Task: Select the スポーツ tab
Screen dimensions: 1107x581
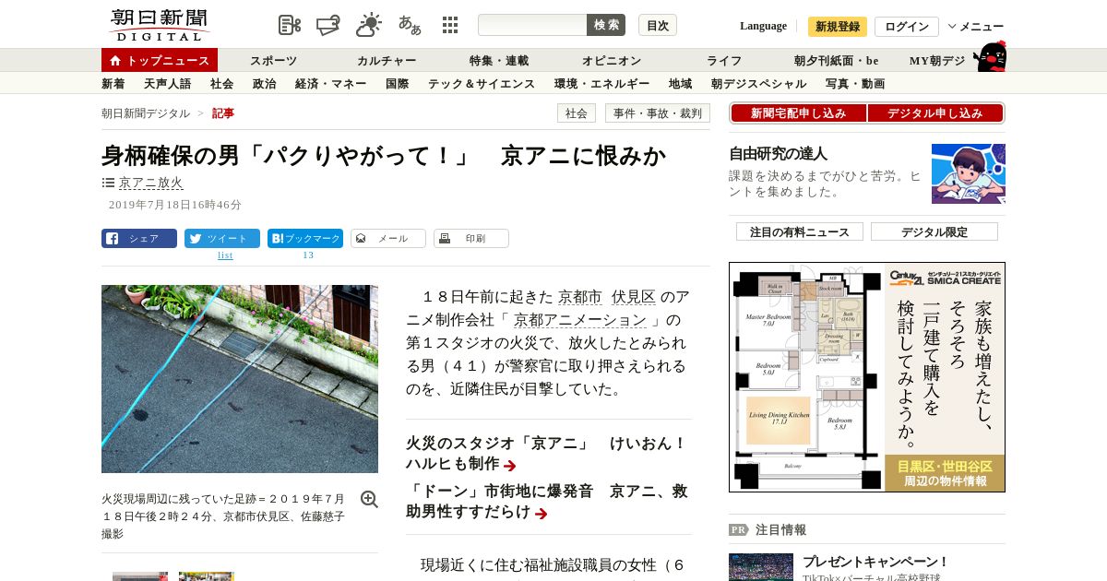Action: pyautogui.click(x=273, y=60)
